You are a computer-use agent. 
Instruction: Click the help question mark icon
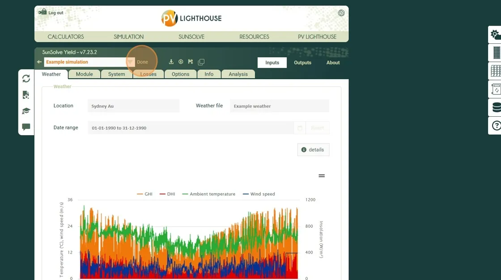pos(496,126)
